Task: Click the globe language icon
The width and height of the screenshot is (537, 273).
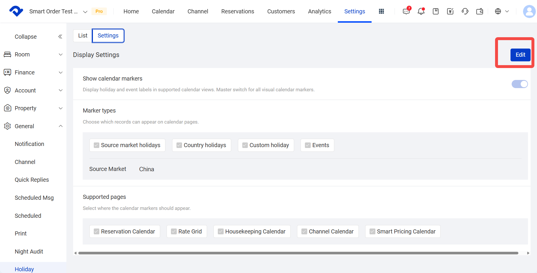Action: pyautogui.click(x=498, y=11)
